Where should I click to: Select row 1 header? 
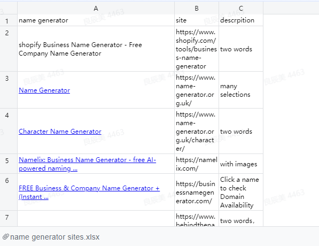(x=7, y=20)
